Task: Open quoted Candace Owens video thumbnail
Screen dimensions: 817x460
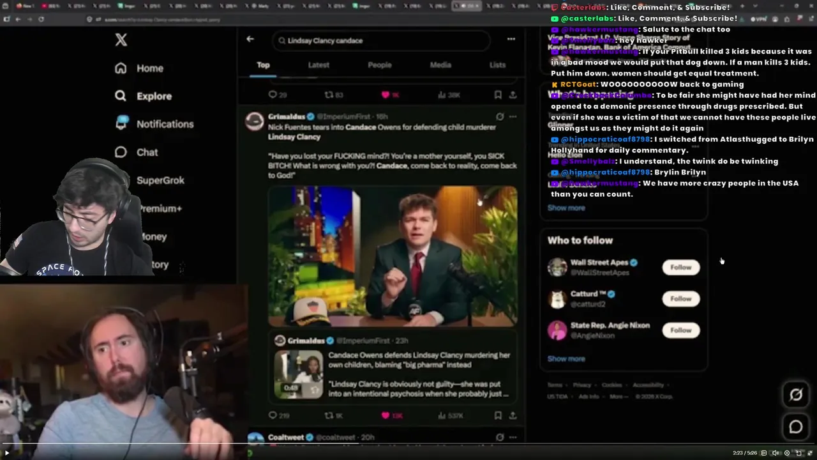Action: coord(299,374)
